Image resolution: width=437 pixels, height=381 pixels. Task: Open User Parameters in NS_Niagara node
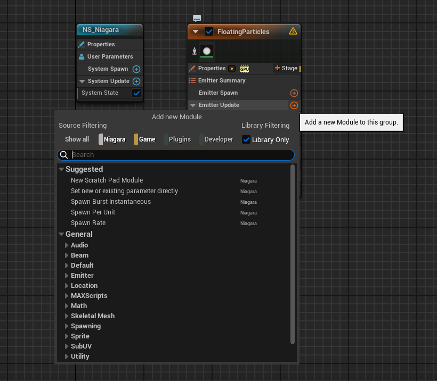(x=110, y=57)
